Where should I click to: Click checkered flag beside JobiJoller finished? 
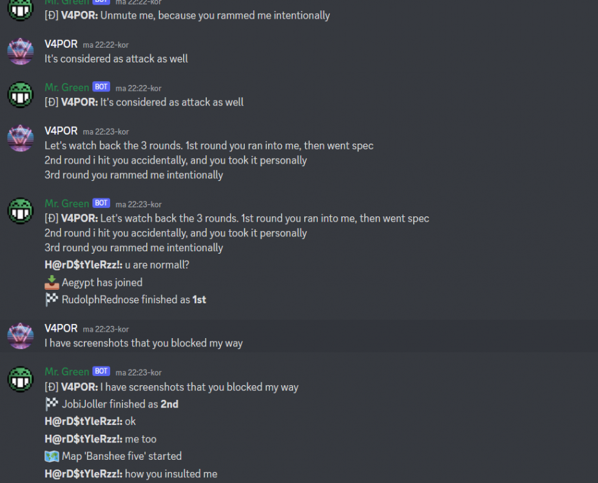pyautogui.click(x=52, y=404)
